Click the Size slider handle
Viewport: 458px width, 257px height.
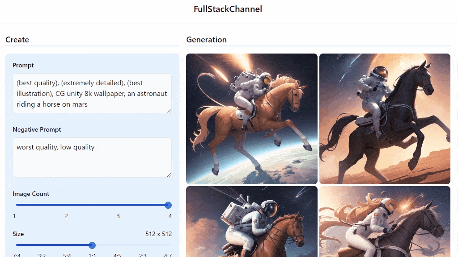click(x=92, y=245)
